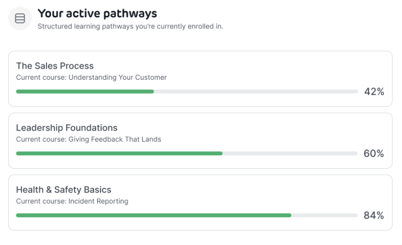Screen dimensions: 402x245
Task: Click the 'Health & Safety Basics' title
Action: [63, 190]
